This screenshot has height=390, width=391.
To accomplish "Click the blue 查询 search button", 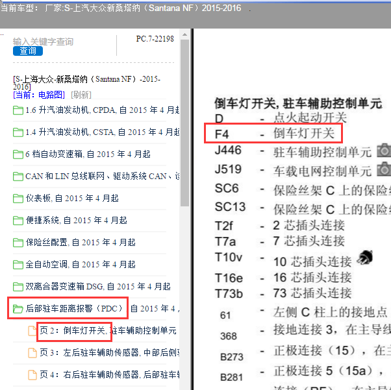I will pos(28,51).
